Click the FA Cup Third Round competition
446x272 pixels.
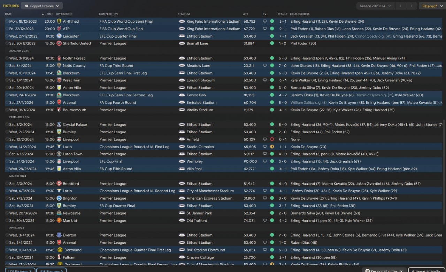click(x=116, y=66)
